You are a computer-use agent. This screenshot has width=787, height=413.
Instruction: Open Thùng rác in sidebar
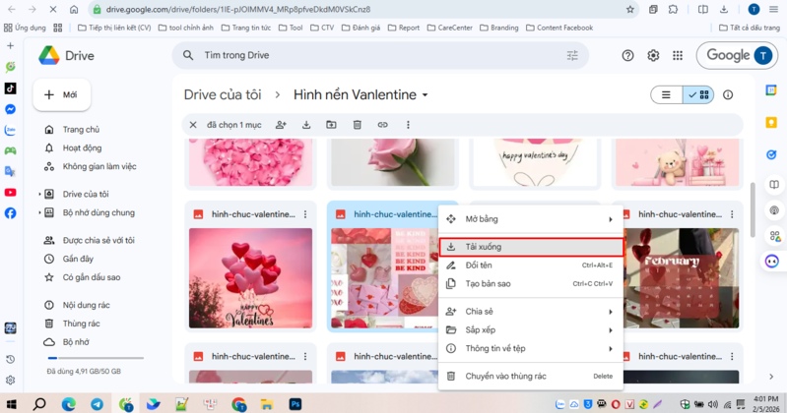click(x=81, y=324)
